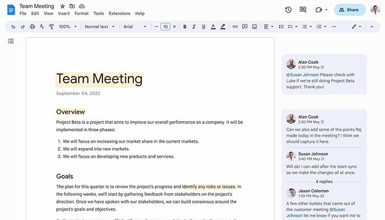Screen dimensions: 385x220
Task: Click the Team Meeting heading in the page
Action: (x=99, y=79)
